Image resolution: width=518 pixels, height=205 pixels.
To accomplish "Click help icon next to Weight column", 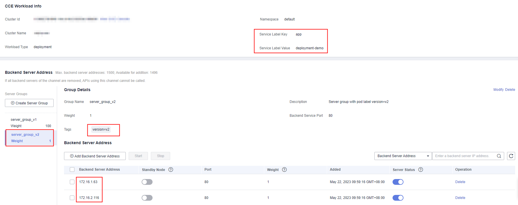I will point(284,170).
